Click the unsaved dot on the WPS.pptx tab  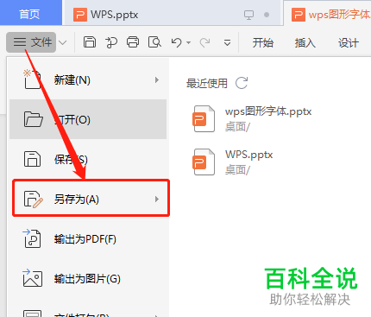(x=267, y=15)
